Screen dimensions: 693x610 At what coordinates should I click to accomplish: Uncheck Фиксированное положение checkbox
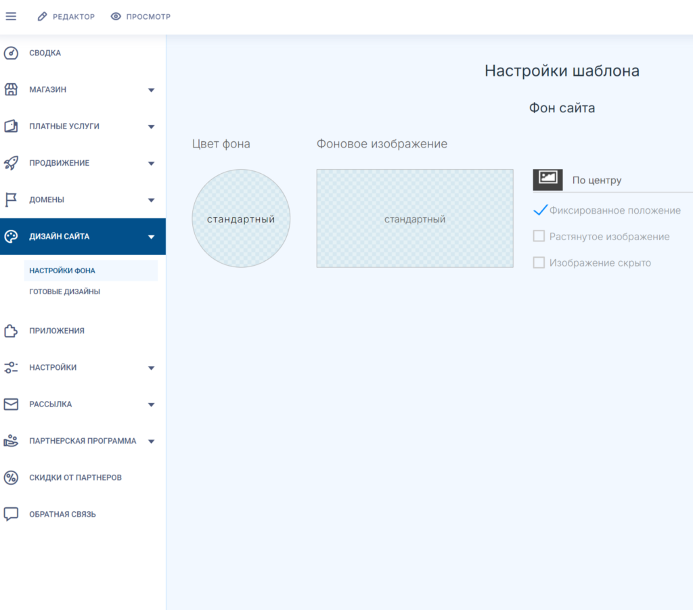click(539, 210)
